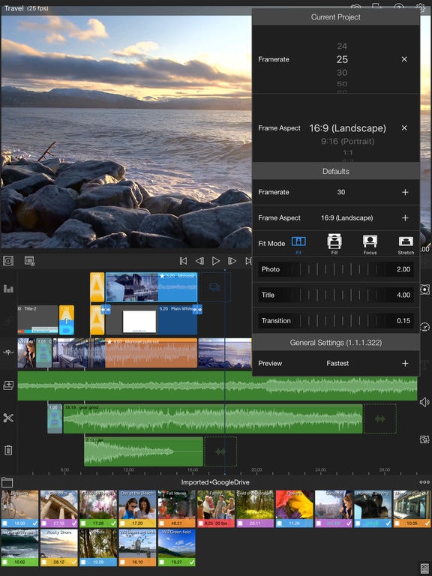Image resolution: width=432 pixels, height=576 pixels.
Task: Open the library folder icon
Action: [7, 482]
